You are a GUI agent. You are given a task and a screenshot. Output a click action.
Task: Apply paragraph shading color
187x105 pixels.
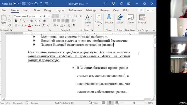(55, 25)
